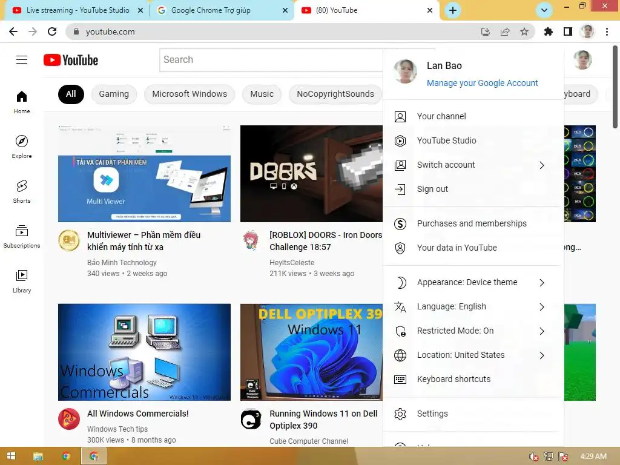This screenshot has height=465, width=620.
Task: Switch to Live streaming - YouTube Studio tab
Action: pos(77,10)
